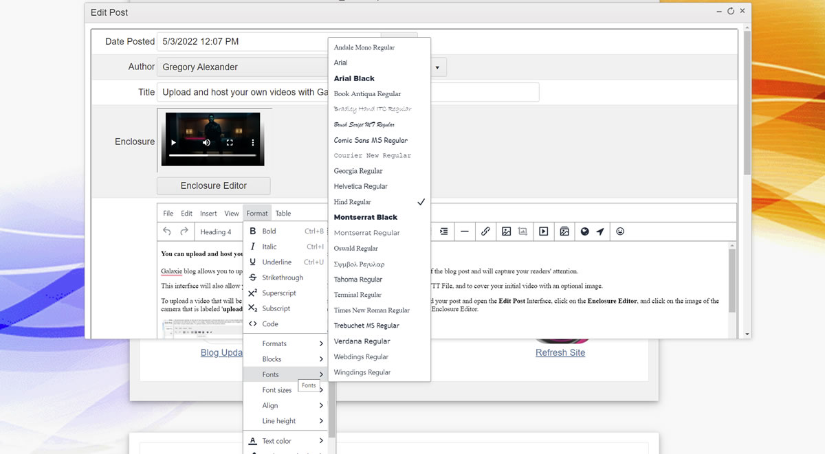Image resolution: width=825 pixels, height=454 pixels.
Task: Apply Underline from the Format menu
Action: (285, 262)
